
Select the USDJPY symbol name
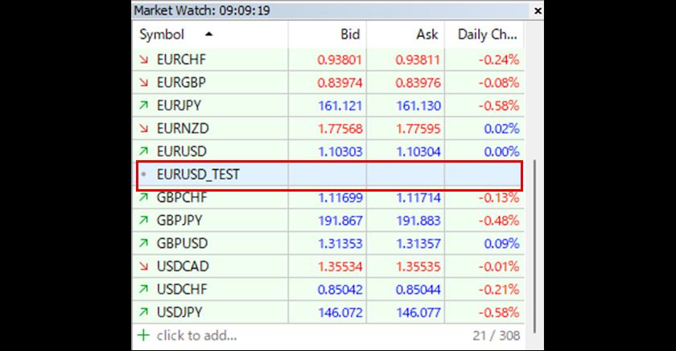pos(180,312)
